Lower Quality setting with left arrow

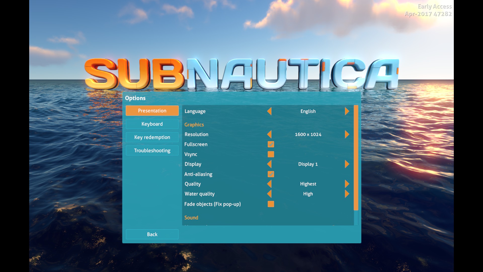tap(269, 184)
